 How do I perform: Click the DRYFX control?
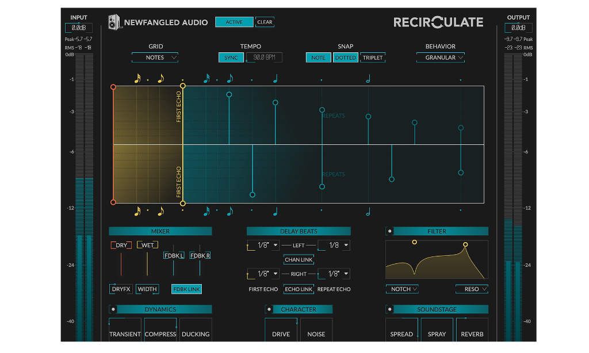tap(121, 289)
